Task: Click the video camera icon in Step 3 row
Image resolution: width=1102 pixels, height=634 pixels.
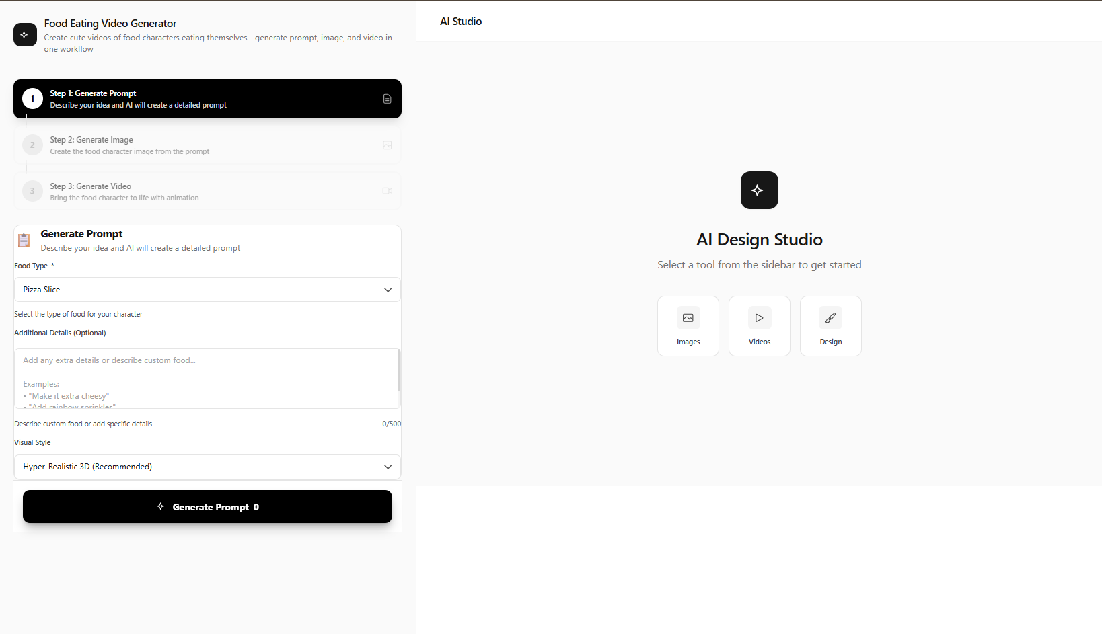Action: [387, 191]
